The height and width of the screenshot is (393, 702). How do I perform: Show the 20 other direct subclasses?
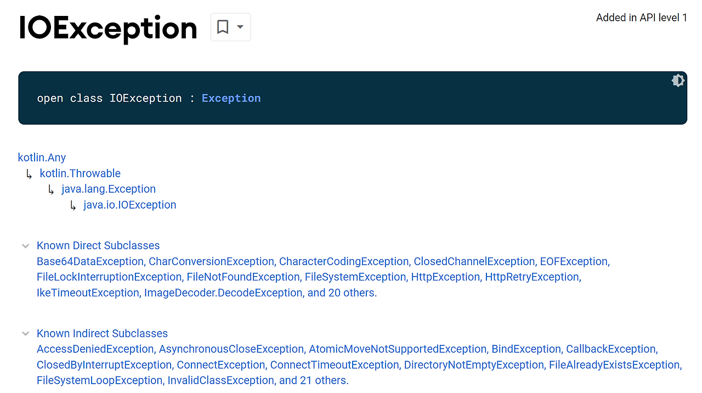(342, 293)
